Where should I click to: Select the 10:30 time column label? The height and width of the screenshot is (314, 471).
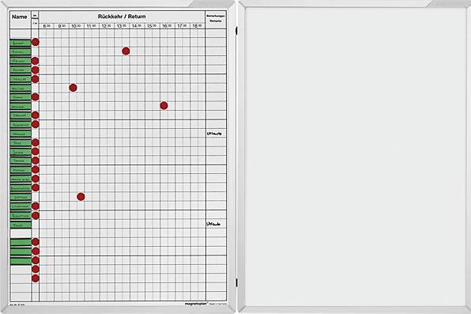77,26
